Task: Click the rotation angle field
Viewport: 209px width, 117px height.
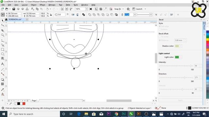Action: pos(61,15)
